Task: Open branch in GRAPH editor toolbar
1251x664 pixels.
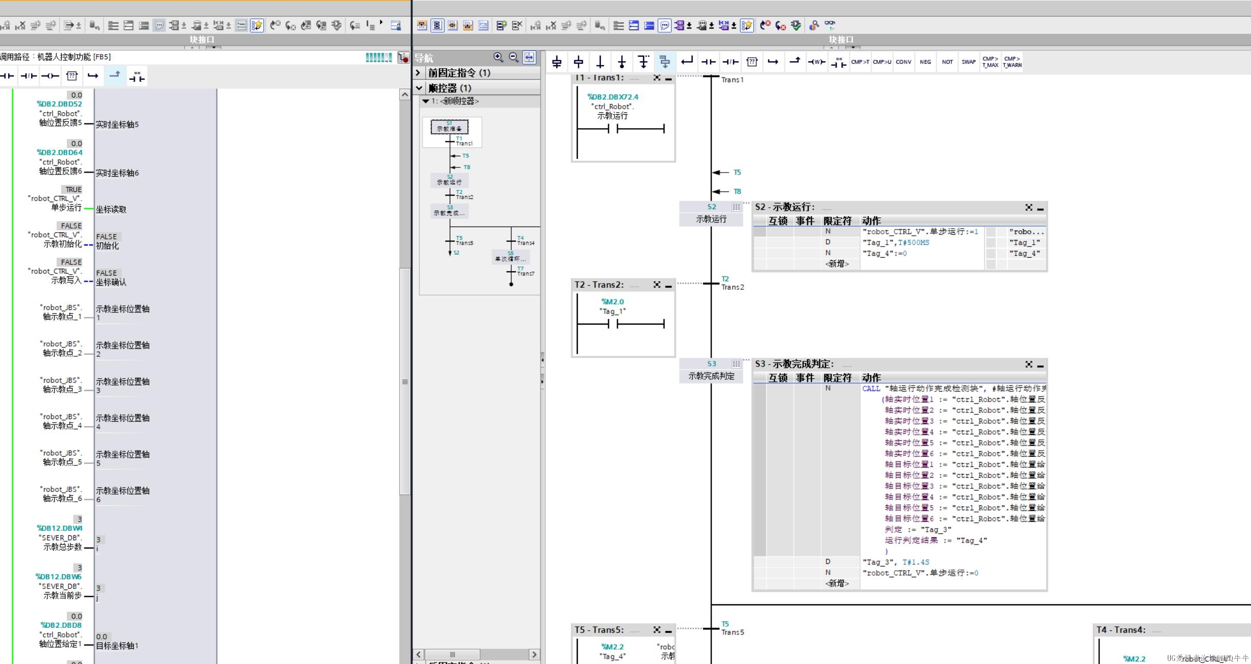Action: coord(773,62)
